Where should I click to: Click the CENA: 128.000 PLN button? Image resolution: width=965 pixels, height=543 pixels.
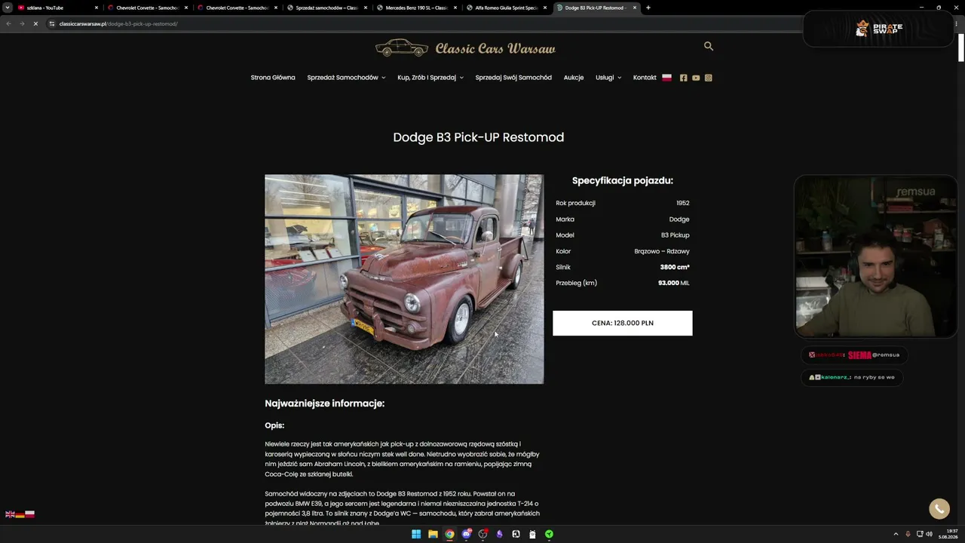(623, 323)
